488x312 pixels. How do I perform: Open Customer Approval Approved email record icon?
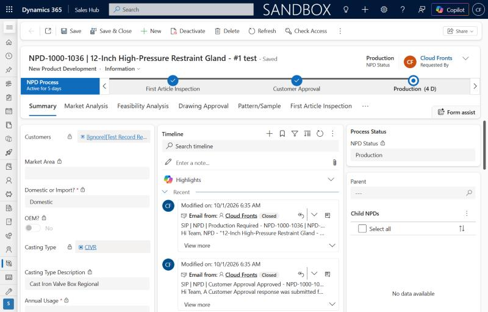328,274
